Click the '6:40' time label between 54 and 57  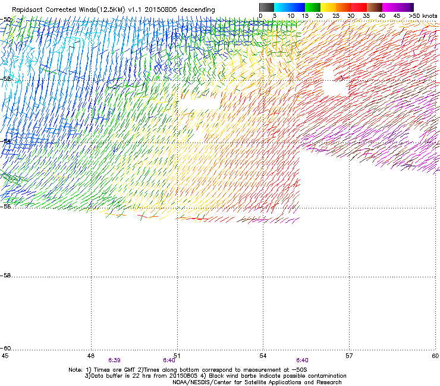click(302, 360)
